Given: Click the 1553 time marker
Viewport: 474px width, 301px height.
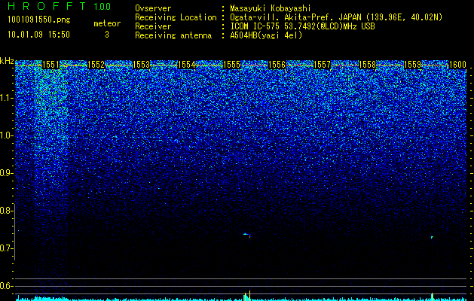Looking at the screenshot, I should pos(142,65).
